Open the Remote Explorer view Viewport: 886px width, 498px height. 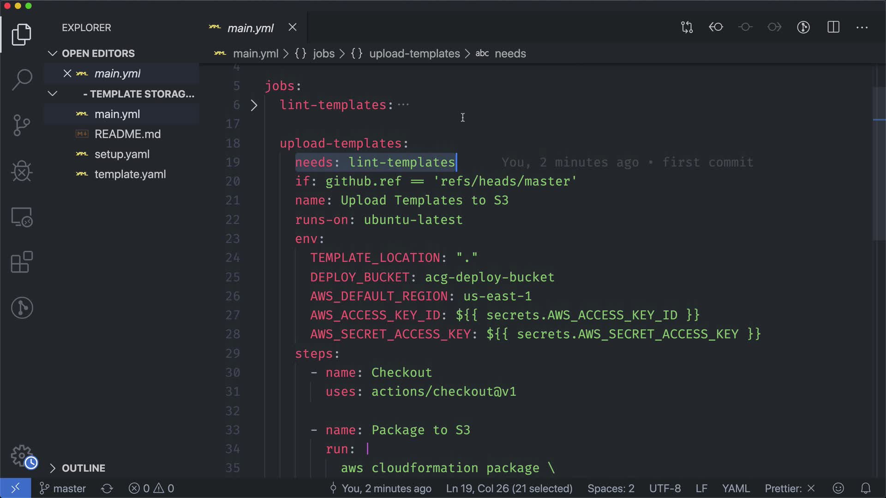click(x=22, y=217)
